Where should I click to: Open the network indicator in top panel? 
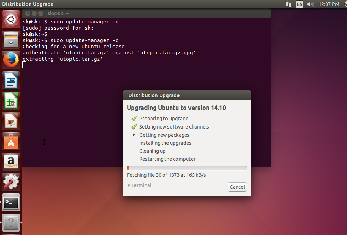click(288, 4)
